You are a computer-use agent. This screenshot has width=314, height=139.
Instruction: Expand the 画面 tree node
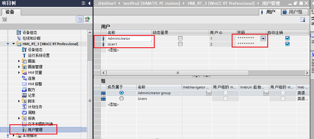click(x=19, y=61)
